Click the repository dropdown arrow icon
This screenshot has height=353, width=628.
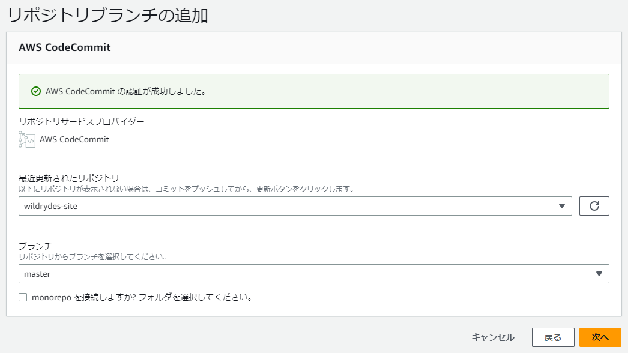(x=563, y=206)
